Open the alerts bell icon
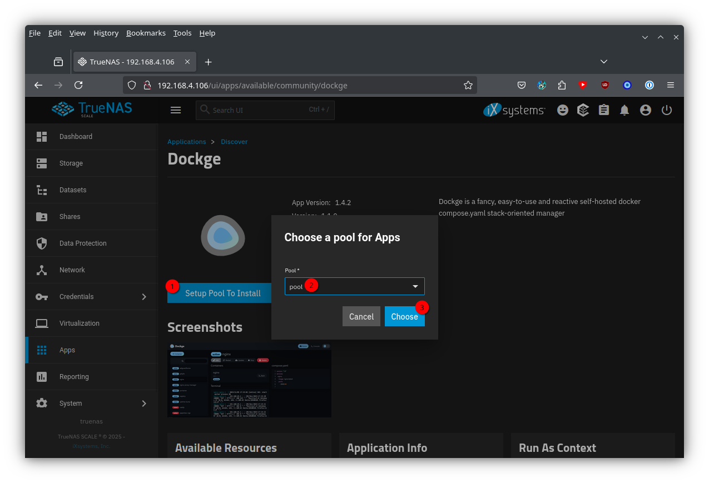 click(624, 110)
